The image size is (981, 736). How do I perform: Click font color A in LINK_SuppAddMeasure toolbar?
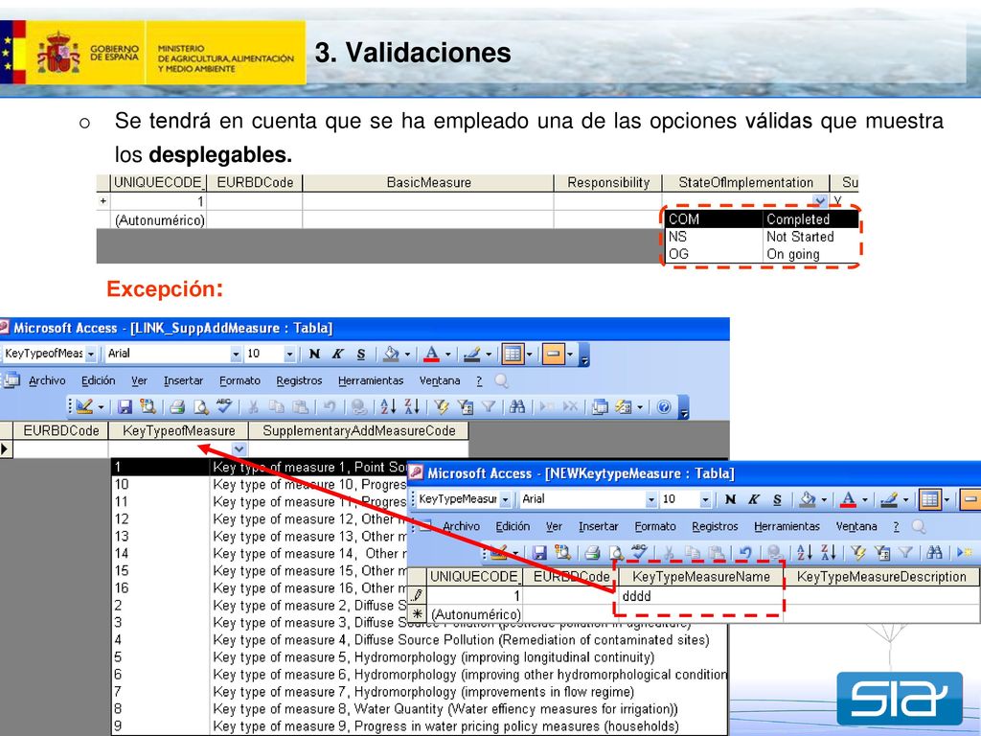(x=431, y=355)
